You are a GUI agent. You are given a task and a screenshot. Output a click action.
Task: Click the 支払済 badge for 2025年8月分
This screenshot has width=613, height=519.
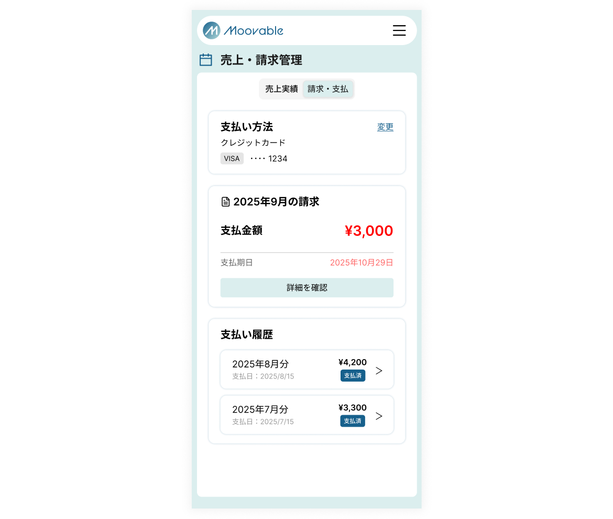pyautogui.click(x=353, y=375)
